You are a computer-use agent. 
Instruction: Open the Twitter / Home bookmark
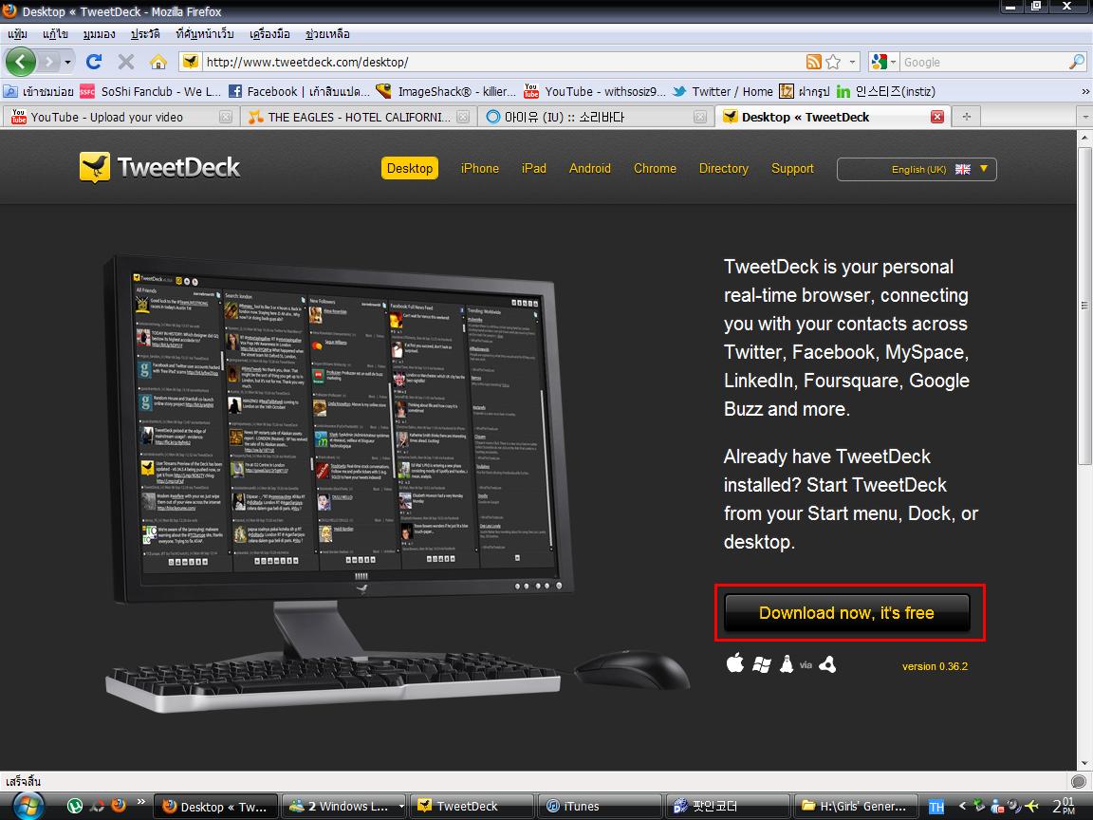[722, 91]
